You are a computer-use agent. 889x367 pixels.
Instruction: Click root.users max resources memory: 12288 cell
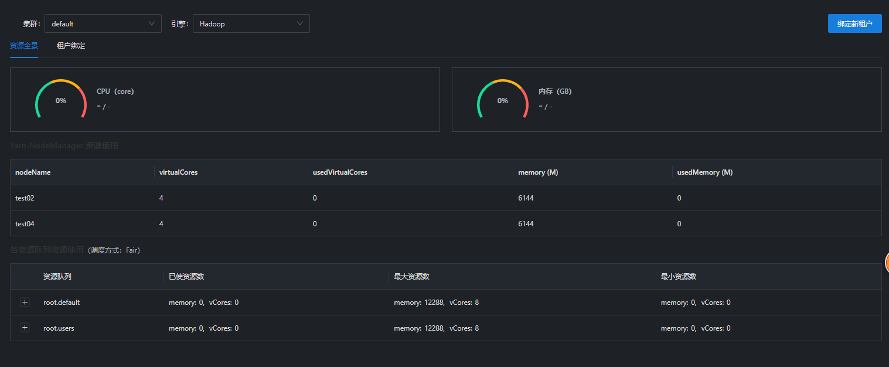point(437,328)
